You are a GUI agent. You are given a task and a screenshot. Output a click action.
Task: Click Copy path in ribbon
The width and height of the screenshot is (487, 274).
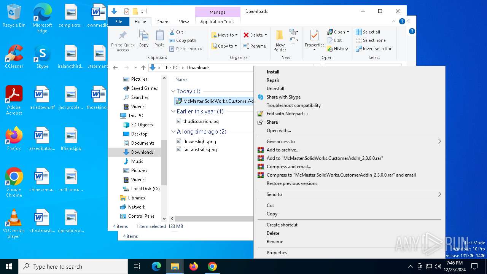click(x=183, y=40)
